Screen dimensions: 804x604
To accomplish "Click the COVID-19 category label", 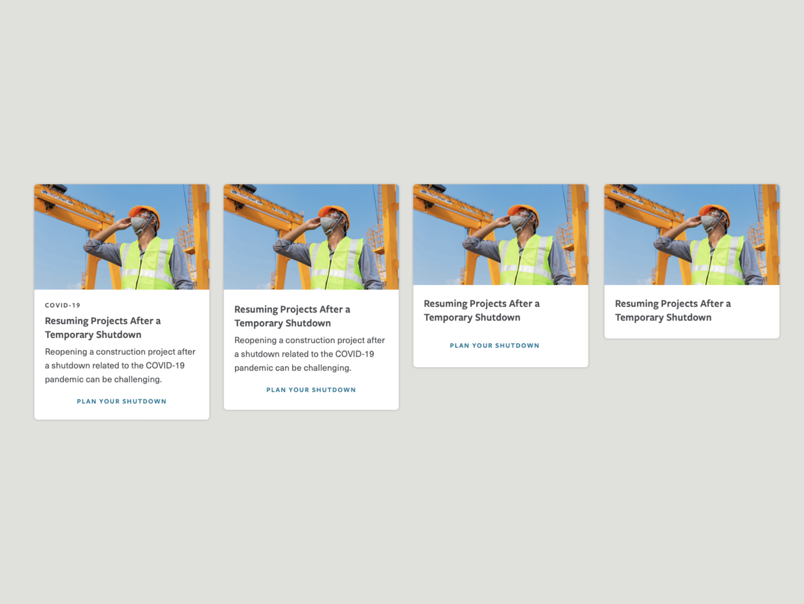I will tap(62, 305).
